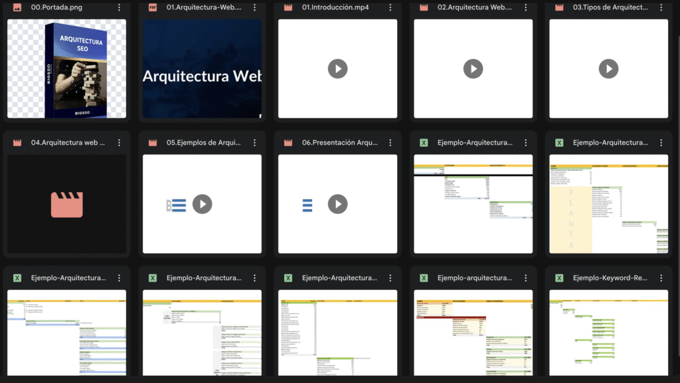Viewport: 680px width, 383px height.
Task: Click the video icon beside 05.Ejemplos de Arqui
Action: coord(153,143)
